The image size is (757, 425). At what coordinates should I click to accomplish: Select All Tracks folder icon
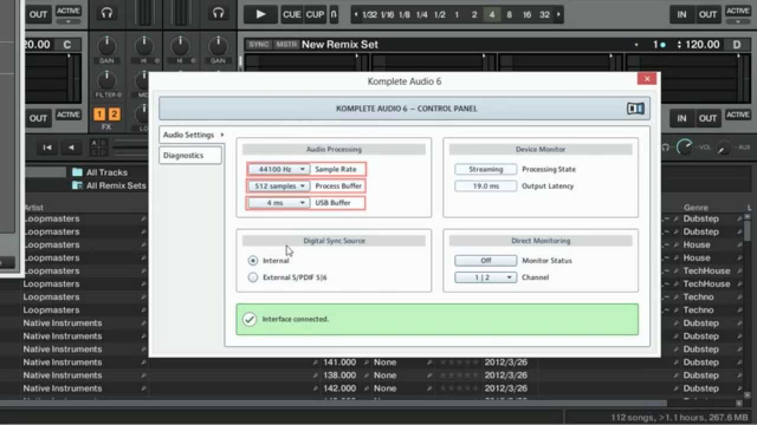tap(77, 172)
